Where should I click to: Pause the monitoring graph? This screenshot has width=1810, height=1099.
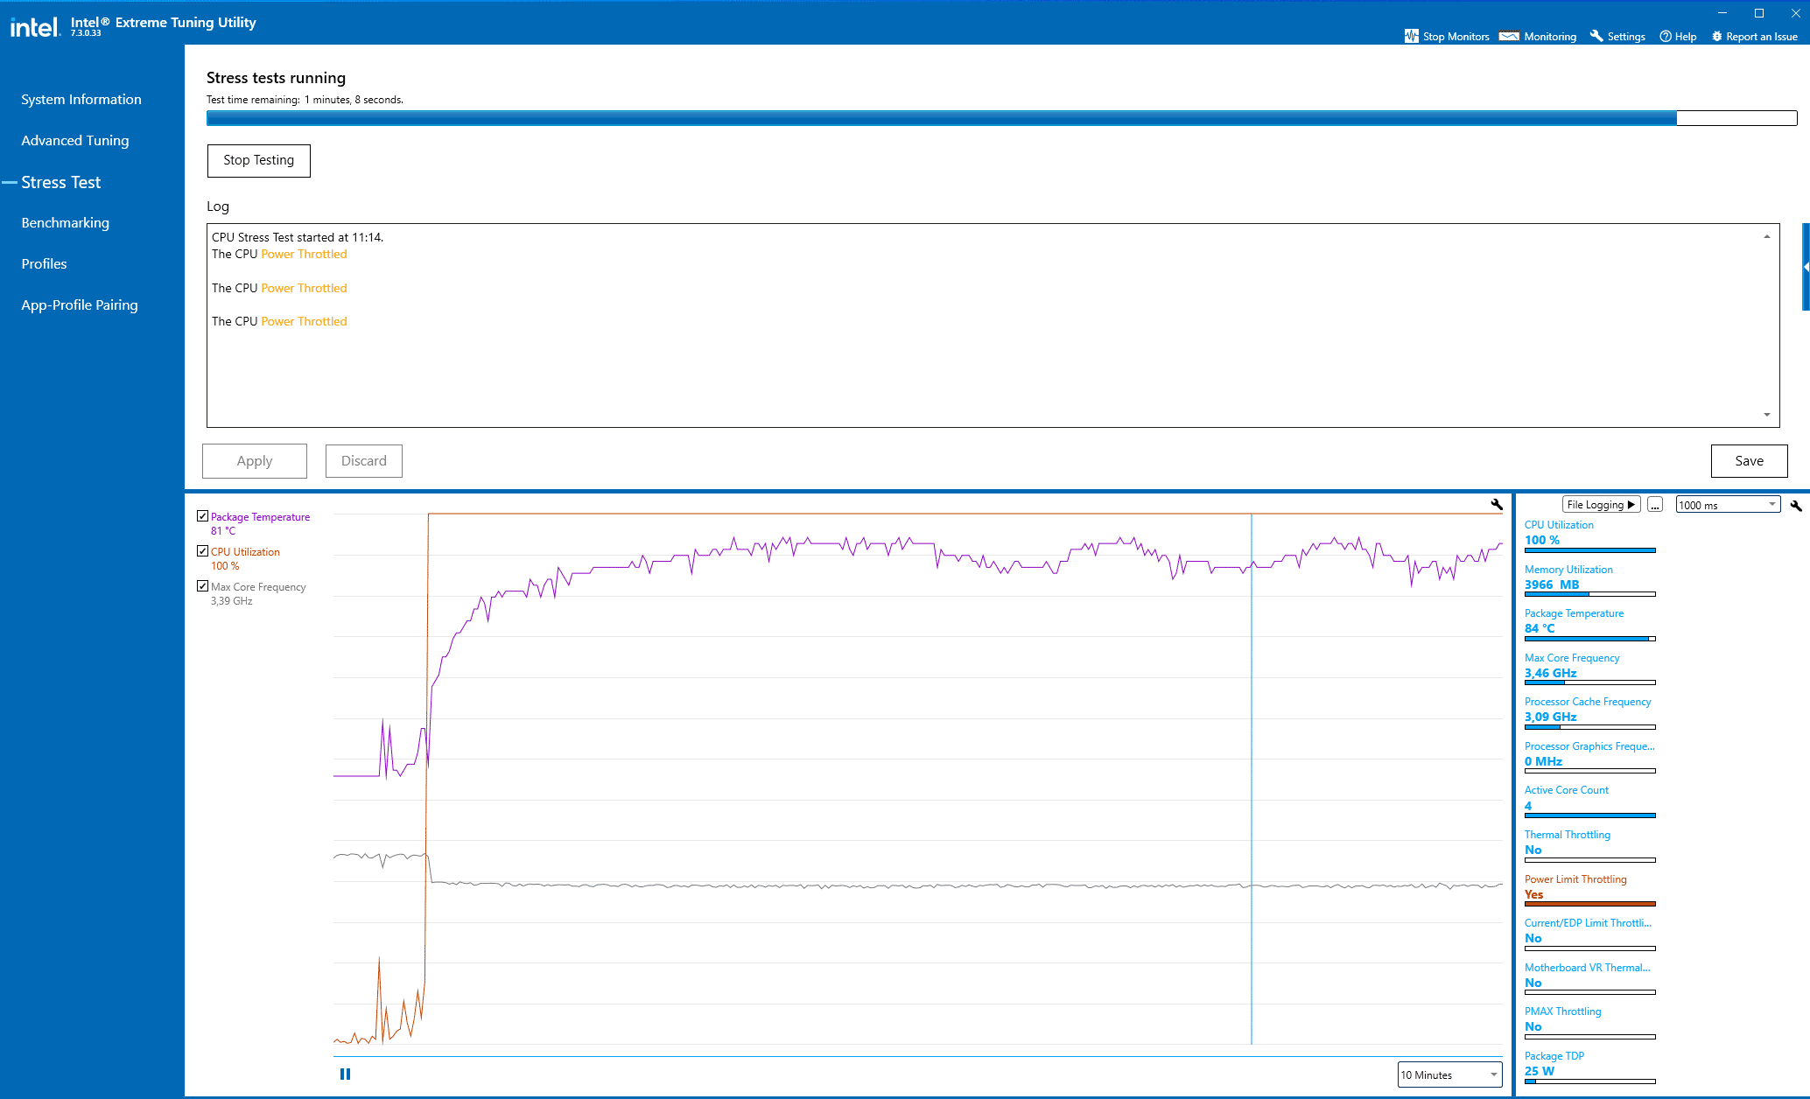pos(345,1074)
